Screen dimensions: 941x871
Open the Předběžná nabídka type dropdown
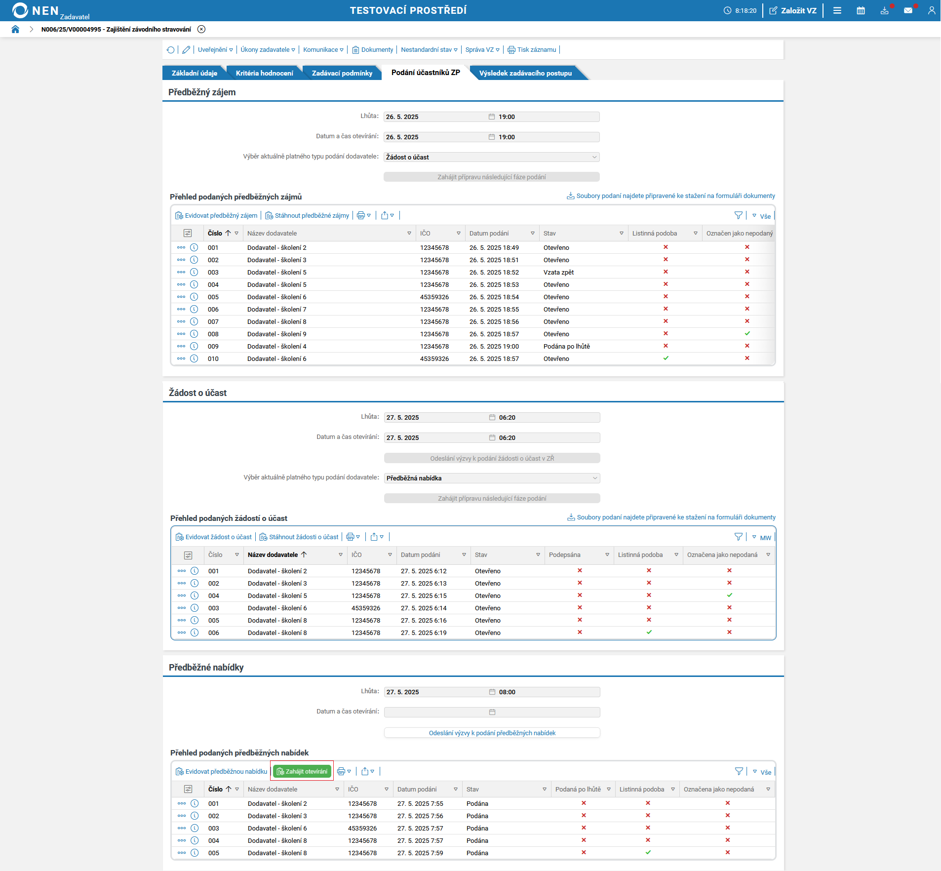(492, 478)
